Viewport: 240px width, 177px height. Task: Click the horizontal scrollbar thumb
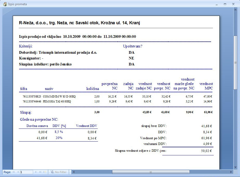pyautogui.click(x=151, y=172)
